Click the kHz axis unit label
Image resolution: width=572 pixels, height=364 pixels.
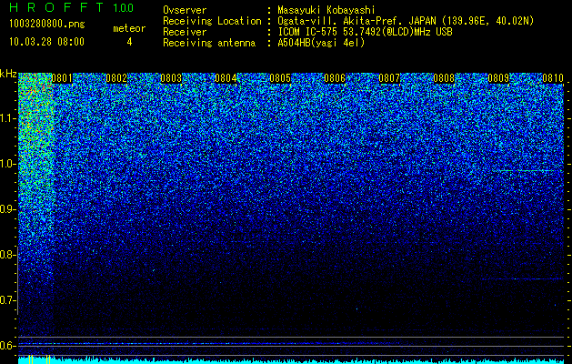pos(8,74)
